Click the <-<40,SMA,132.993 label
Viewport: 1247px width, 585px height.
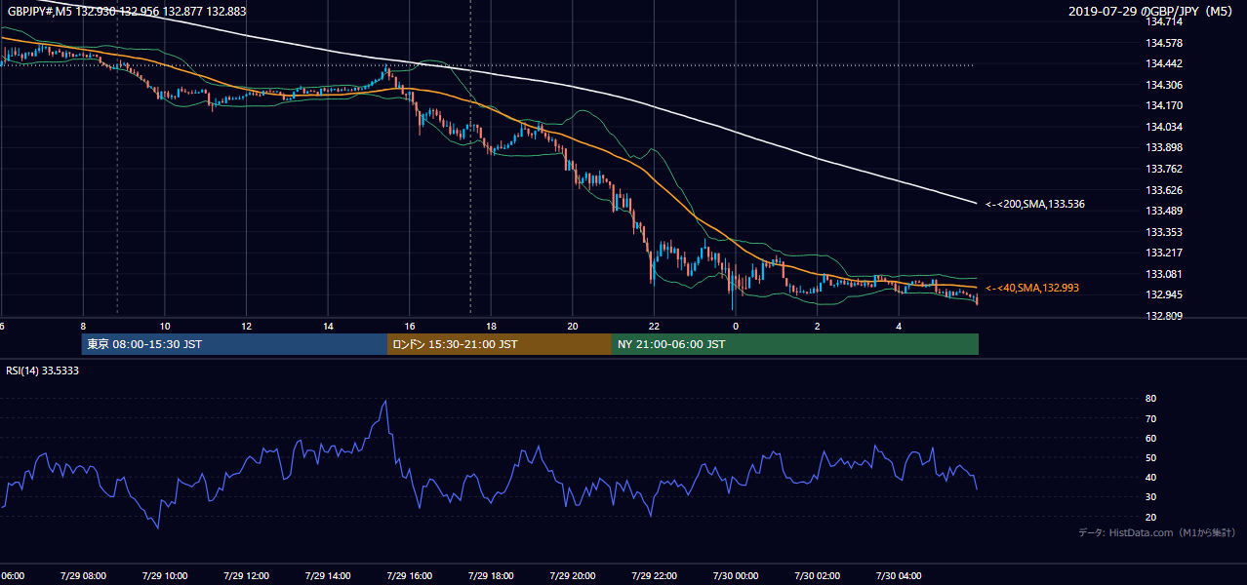pos(1032,288)
